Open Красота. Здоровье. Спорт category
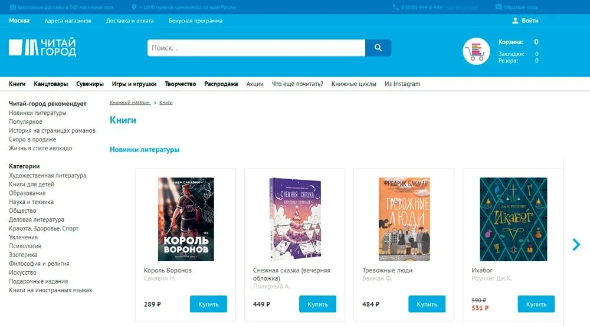 [x=44, y=228]
